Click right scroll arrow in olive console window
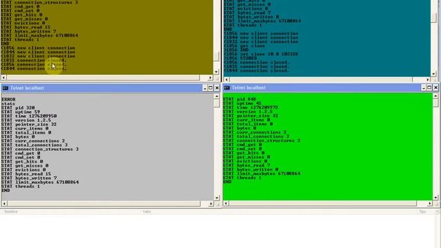 point(211,77)
